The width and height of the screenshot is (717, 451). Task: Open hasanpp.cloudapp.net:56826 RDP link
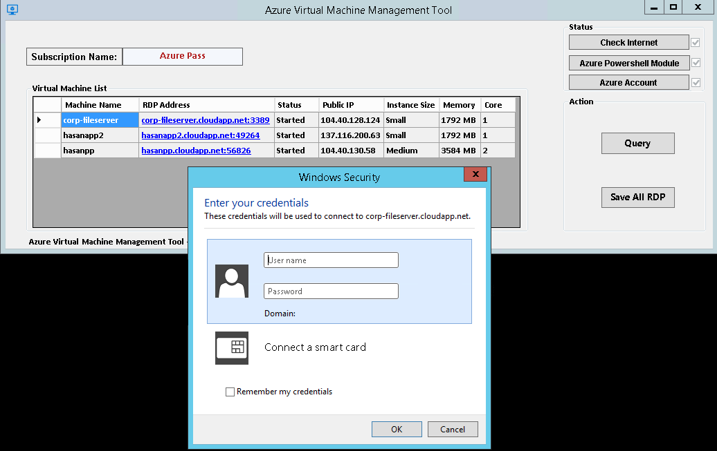click(196, 150)
